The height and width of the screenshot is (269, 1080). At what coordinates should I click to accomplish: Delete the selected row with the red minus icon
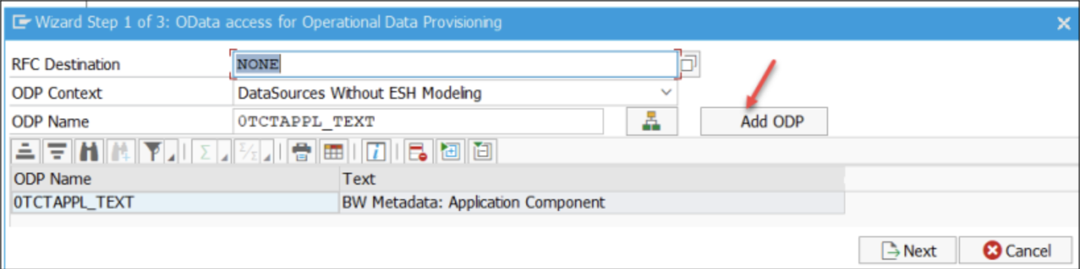(x=418, y=152)
